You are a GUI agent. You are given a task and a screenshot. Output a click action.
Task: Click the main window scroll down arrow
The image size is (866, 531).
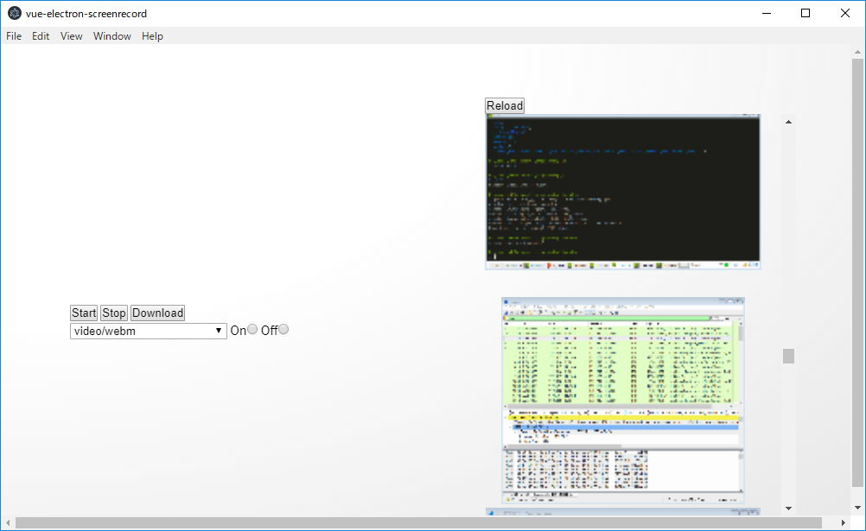click(857, 508)
